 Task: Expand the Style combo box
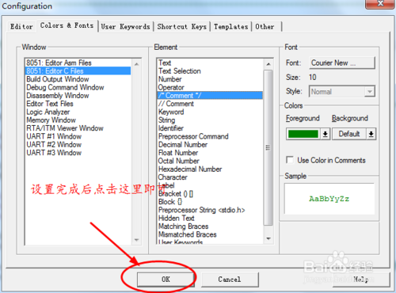[370, 92]
